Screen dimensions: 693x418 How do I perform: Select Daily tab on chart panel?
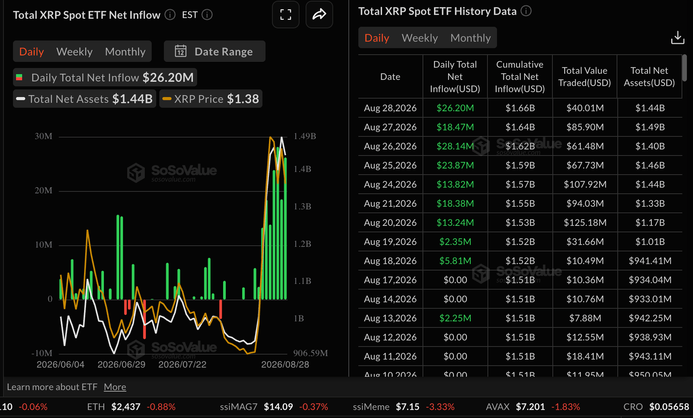[x=32, y=52]
